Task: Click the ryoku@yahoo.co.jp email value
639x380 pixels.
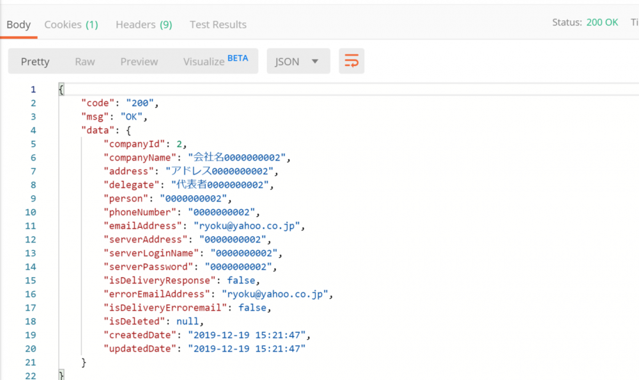Action: [248, 225]
